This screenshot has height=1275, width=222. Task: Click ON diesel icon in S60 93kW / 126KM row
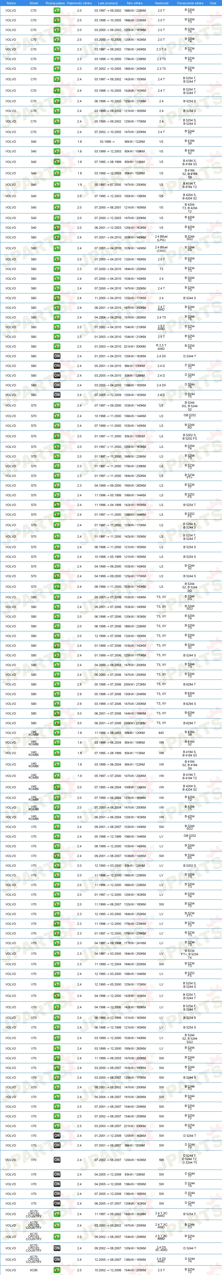[57, 376]
